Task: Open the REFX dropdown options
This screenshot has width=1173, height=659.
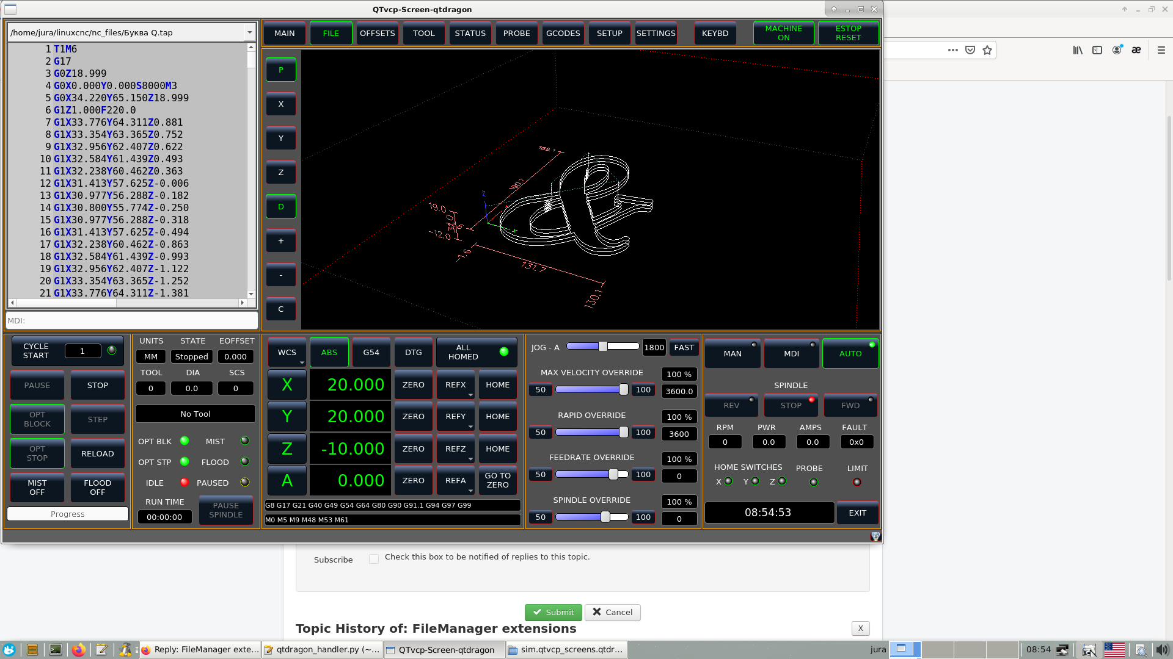Action: point(470,395)
